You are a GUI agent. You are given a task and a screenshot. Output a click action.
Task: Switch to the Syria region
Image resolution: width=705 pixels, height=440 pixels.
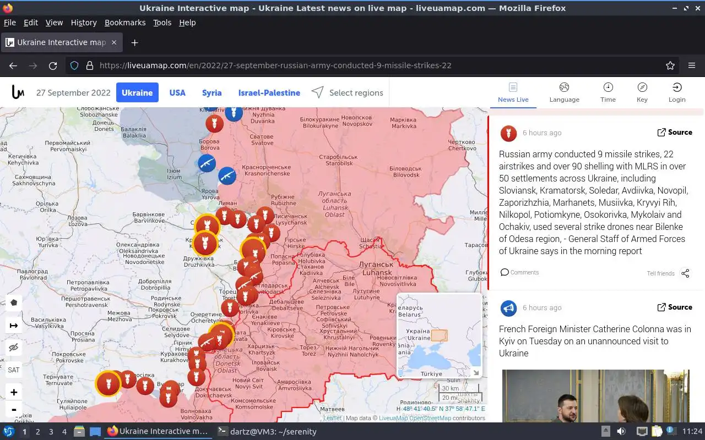(x=211, y=92)
